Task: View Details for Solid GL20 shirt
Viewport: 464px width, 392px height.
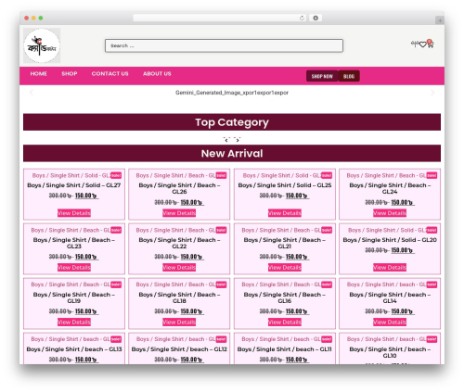Action: pos(390,268)
